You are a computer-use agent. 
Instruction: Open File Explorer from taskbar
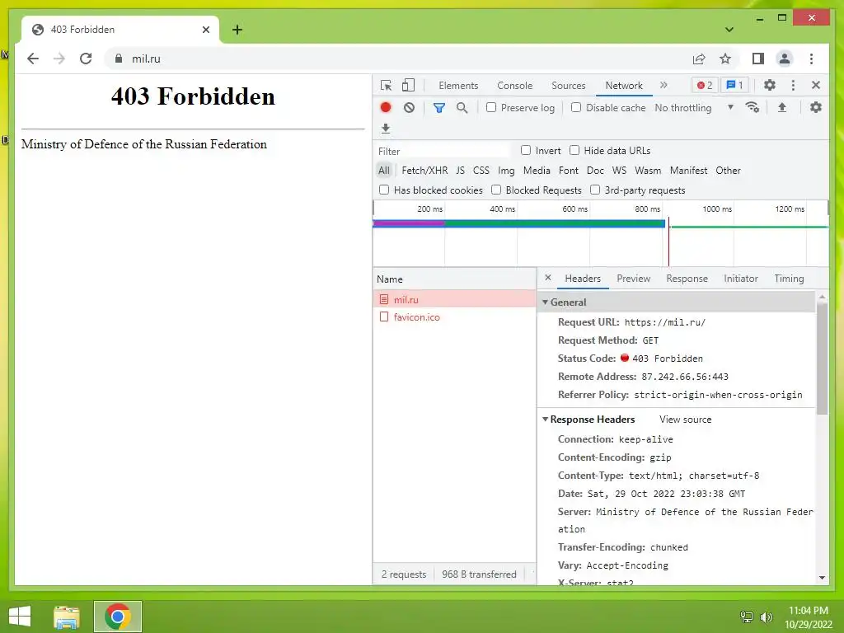(x=67, y=617)
